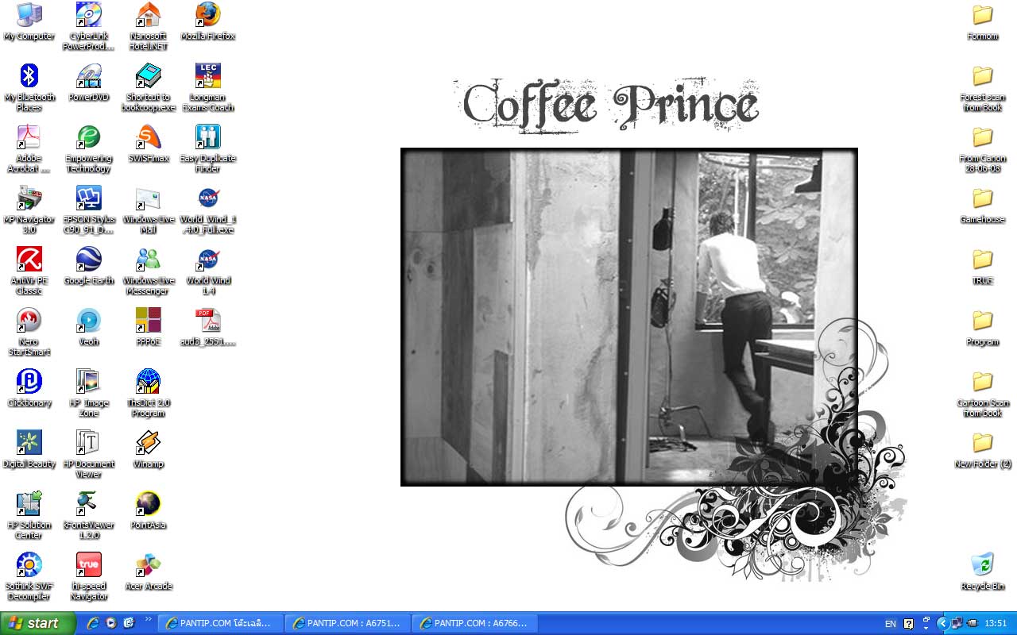Select the My Bluetooth Places icon
The height and width of the screenshot is (635, 1017).
29,87
